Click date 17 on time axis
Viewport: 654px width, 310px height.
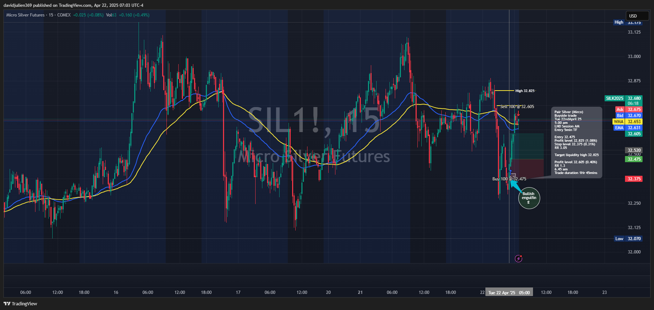coord(238,292)
